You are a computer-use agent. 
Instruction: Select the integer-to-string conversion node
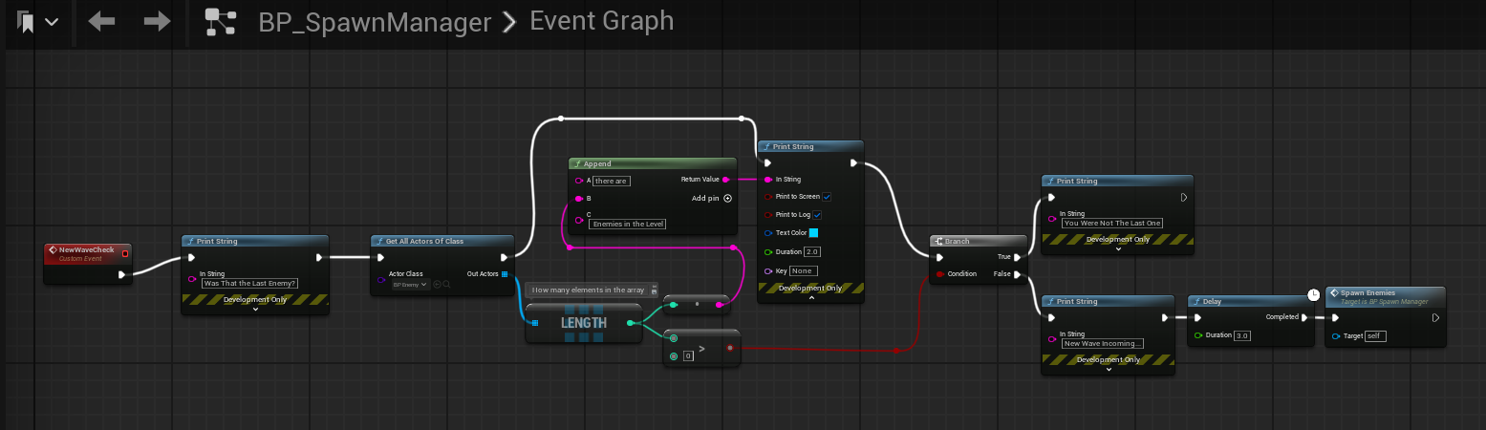coord(697,305)
